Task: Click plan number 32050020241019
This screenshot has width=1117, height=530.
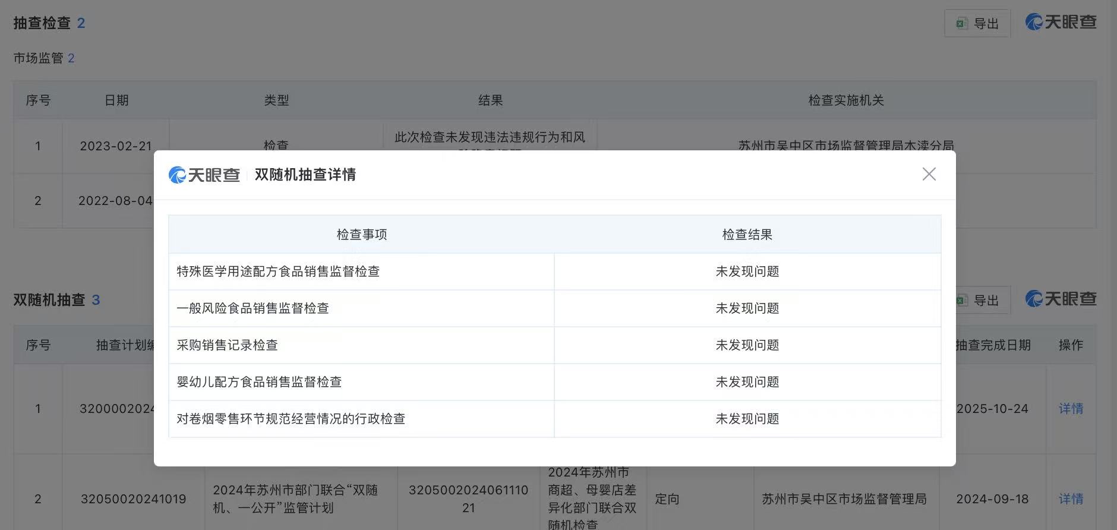Action: click(134, 499)
